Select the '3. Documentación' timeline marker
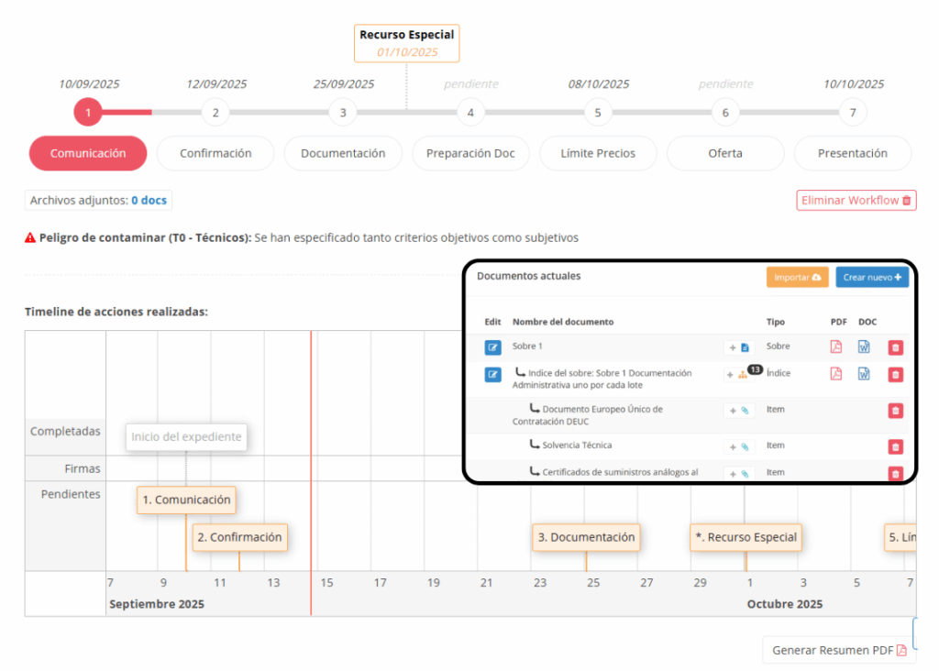 pyautogui.click(x=586, y=537)
